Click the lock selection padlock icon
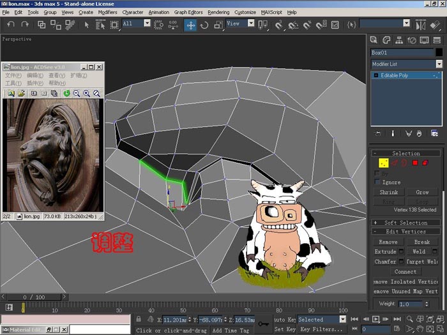The image size is (447, 335). (x=139, y=319)
